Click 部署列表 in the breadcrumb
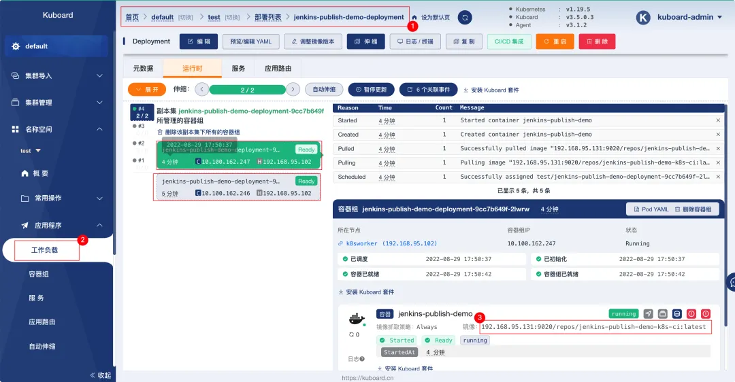Image resolution: width=735 pixels, height=382 pixels. 268,17
